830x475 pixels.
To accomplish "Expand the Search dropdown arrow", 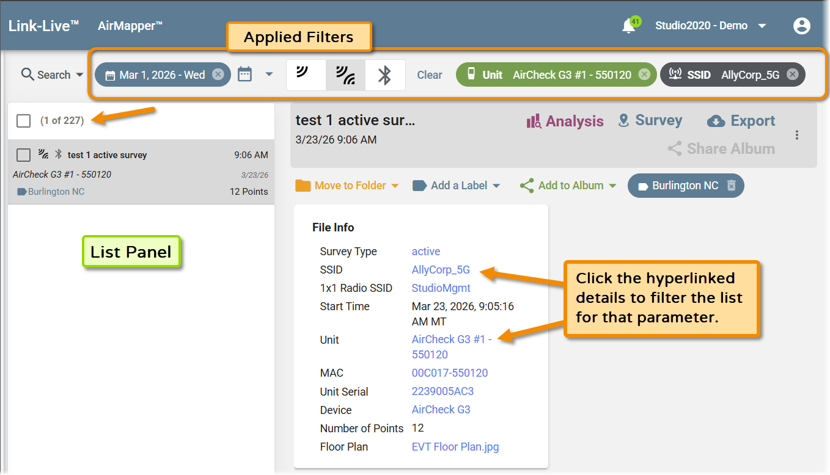I will click(79, 75).
